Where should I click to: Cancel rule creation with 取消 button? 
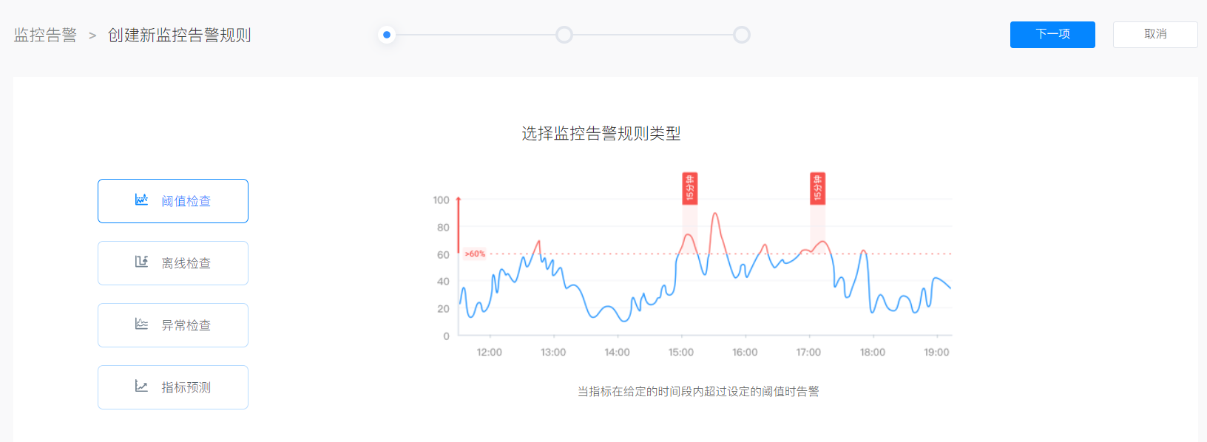[1154, 35]
